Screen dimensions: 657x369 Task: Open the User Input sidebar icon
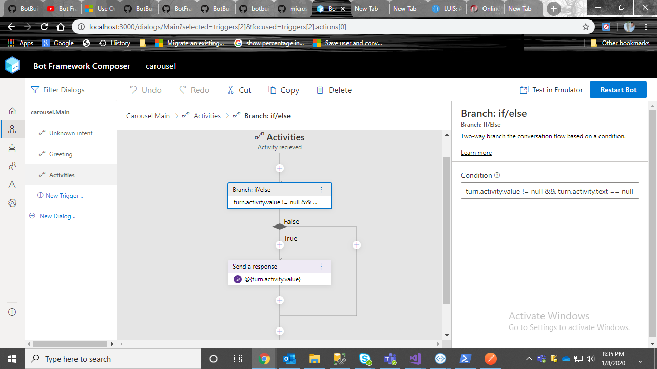coord(12,166)
